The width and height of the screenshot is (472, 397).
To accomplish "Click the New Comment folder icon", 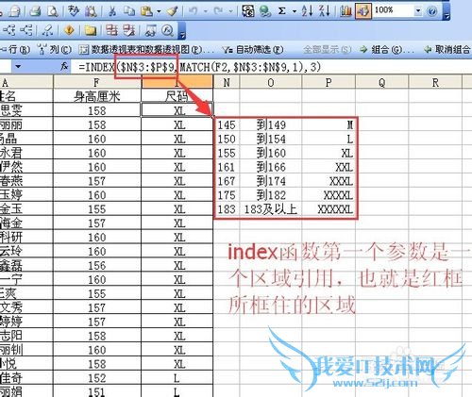I will point(91,31).
